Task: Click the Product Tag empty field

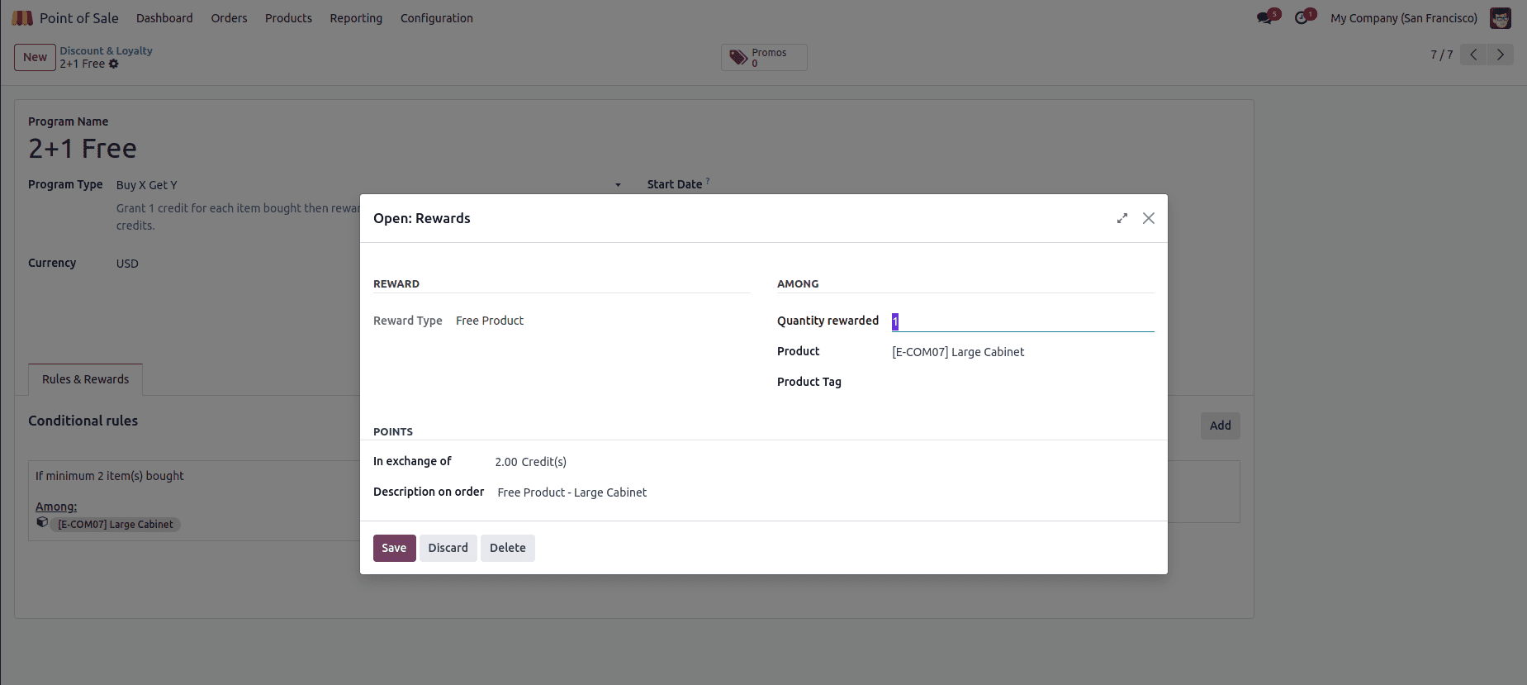Action: click(1022, 382)
